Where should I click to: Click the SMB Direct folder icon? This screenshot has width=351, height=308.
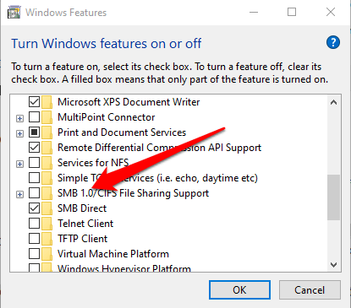47,208
